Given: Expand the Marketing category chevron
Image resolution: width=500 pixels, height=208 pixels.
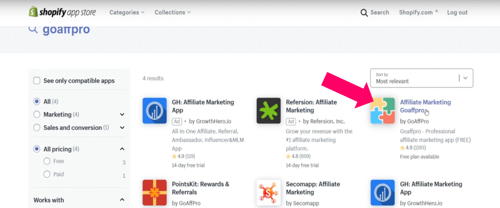Looking at the screenshot, I should 122,114.
